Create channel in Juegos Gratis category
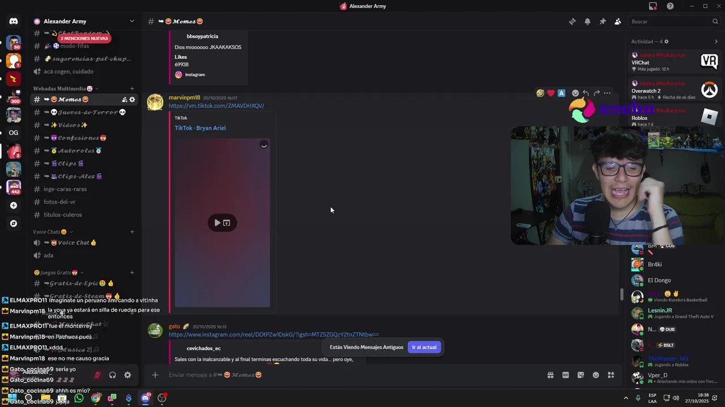Image resolution: width=725 pixels, height=407 pixels. [x=132, y=272]
